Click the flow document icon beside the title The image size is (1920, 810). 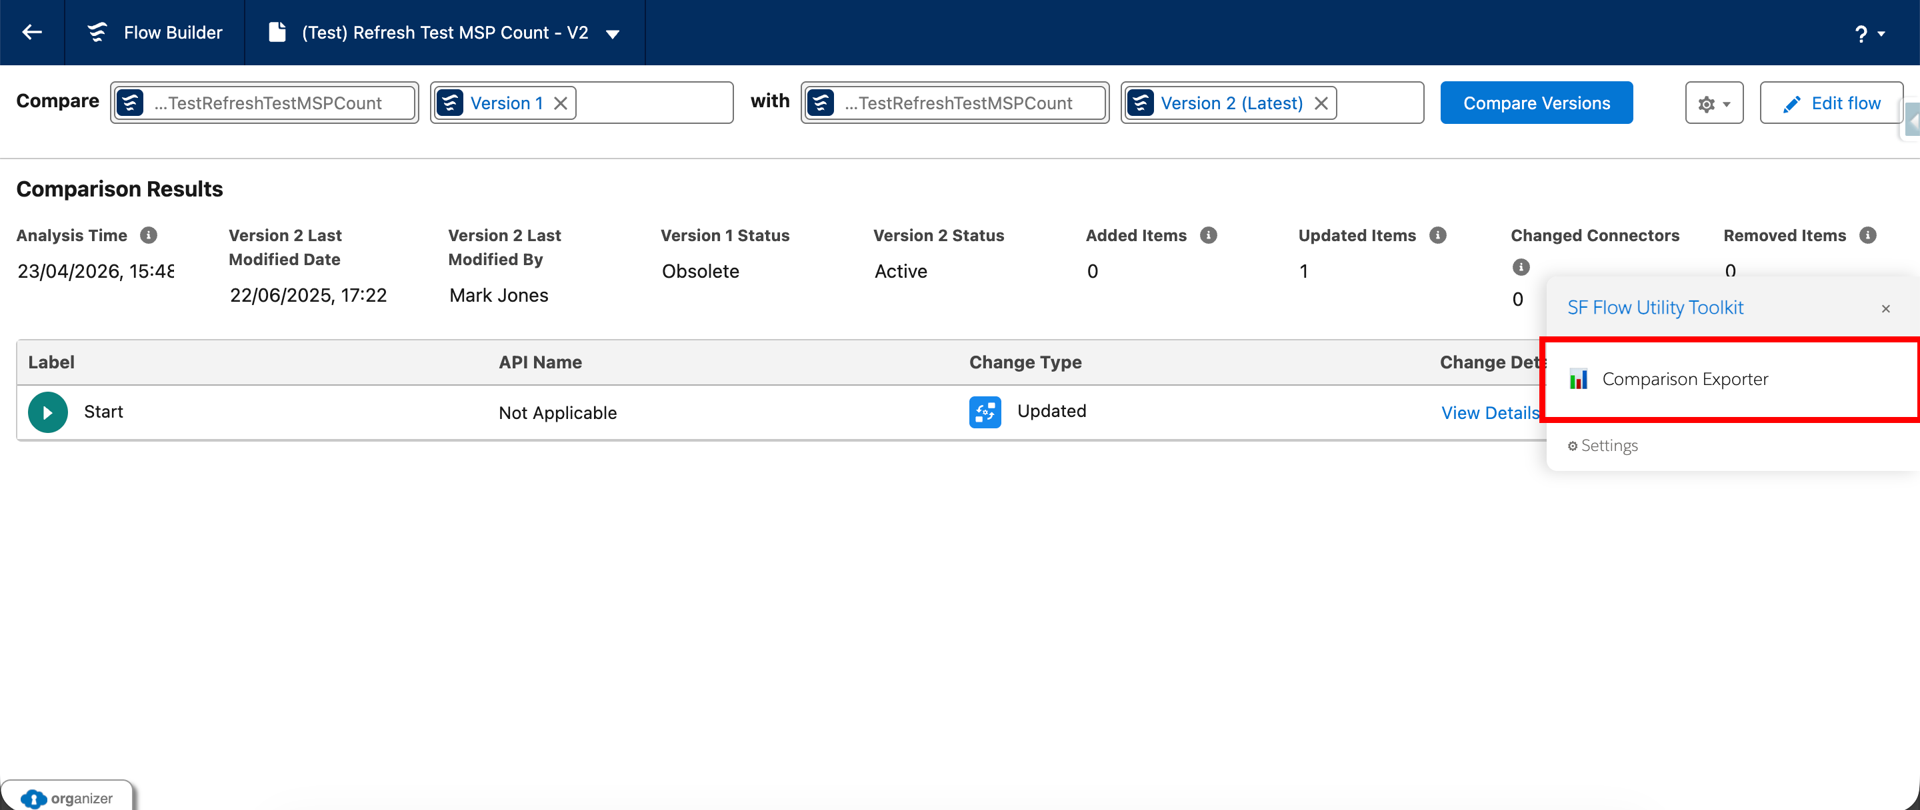(277, 32)
